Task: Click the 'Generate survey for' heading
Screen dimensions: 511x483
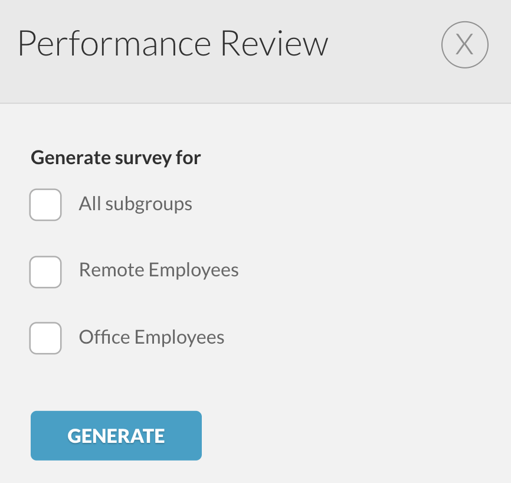Action: coord(116,158)
